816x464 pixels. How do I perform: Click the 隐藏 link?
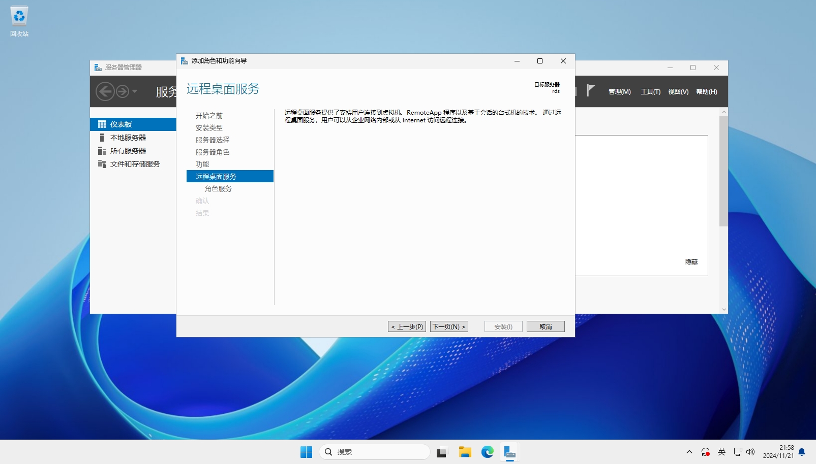(x=691, y=262)
